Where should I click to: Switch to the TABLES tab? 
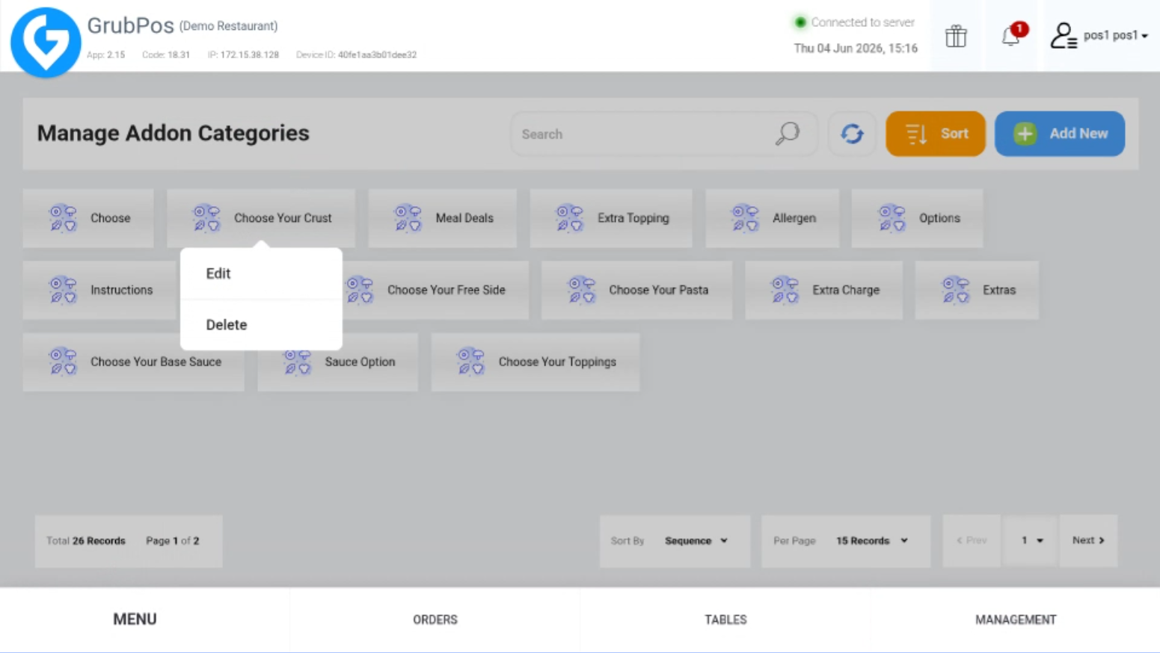pyautogui.click(x=725, y=619)
